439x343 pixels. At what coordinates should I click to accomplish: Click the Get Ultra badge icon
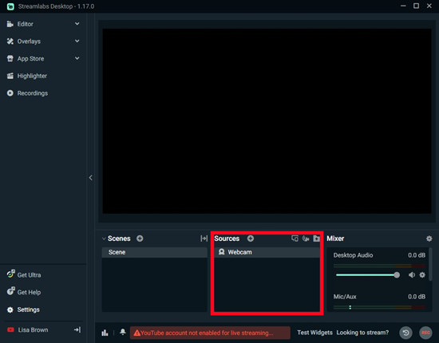click(x=10, y=274)
